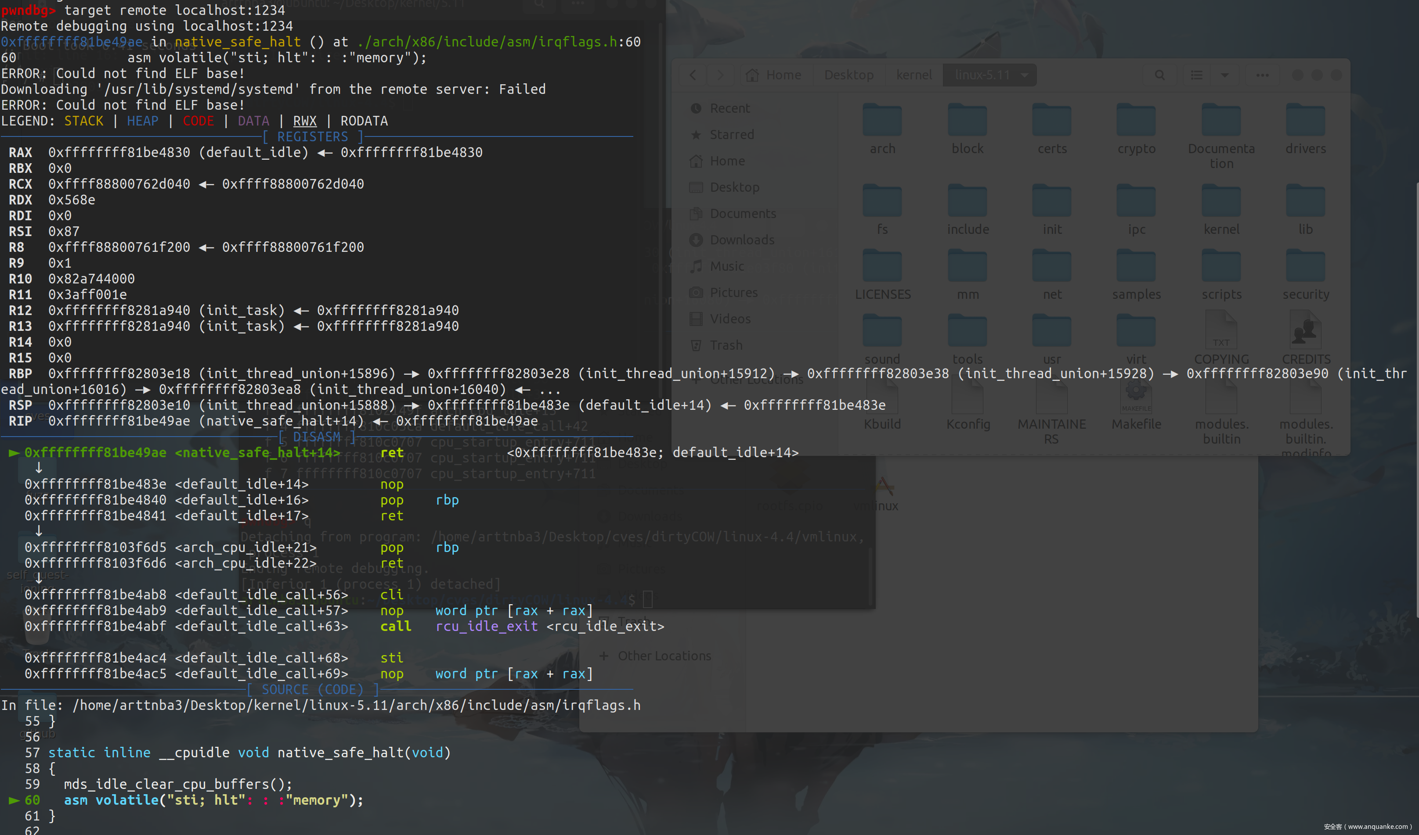This screenshot has height=835, width=1419.
Task: Navigate to Desktop in path bar
Action: [849, 75]
